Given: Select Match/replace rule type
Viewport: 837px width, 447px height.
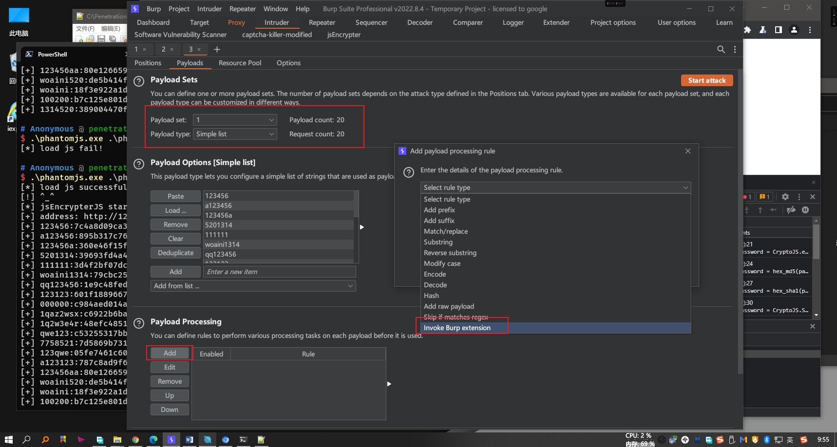Looking at the screenshot, I should 555,231.
